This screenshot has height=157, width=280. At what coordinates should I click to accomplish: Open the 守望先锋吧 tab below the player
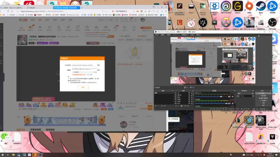point(35,129)
